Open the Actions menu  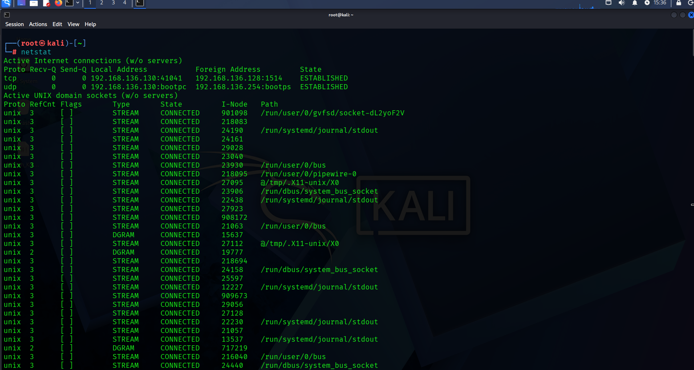pos(38,24)
